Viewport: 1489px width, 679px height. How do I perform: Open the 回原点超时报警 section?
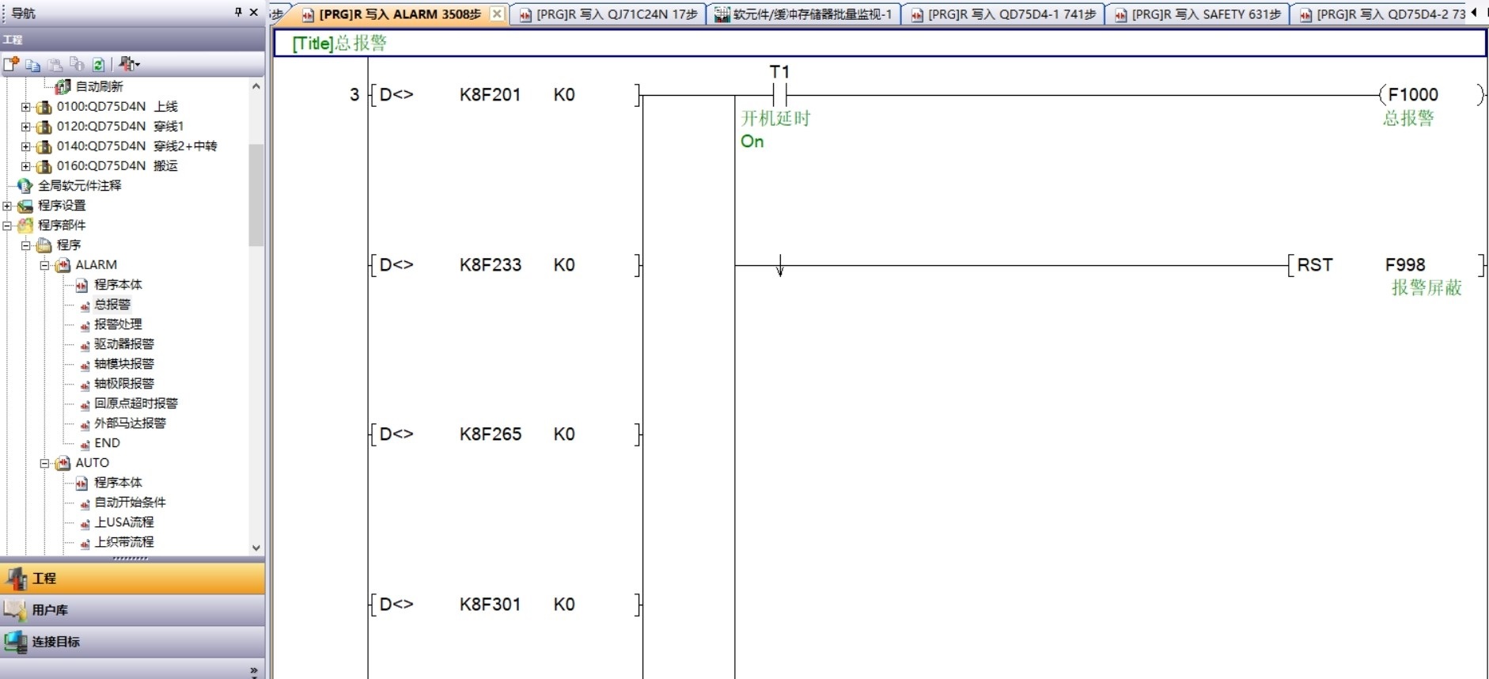pyautogui.click(x=136, y=404)
